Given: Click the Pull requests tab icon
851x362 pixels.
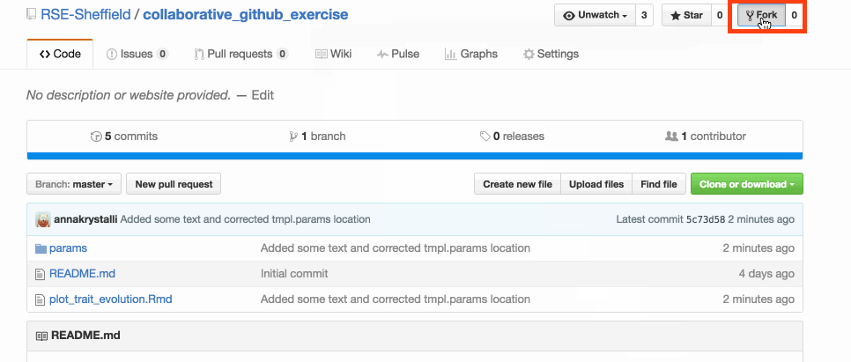Looking at the screenshot, I should coord(199,55).
